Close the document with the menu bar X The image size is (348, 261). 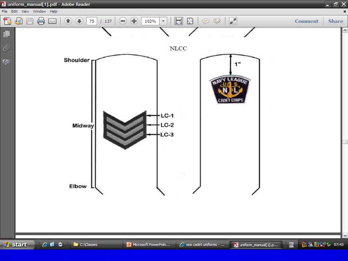coord(345,11)
